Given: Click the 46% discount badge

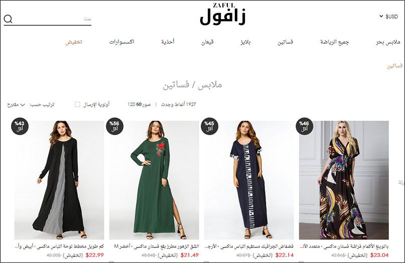Looking at the screenshot, I should pyautogui.click(x=304, y=126).
